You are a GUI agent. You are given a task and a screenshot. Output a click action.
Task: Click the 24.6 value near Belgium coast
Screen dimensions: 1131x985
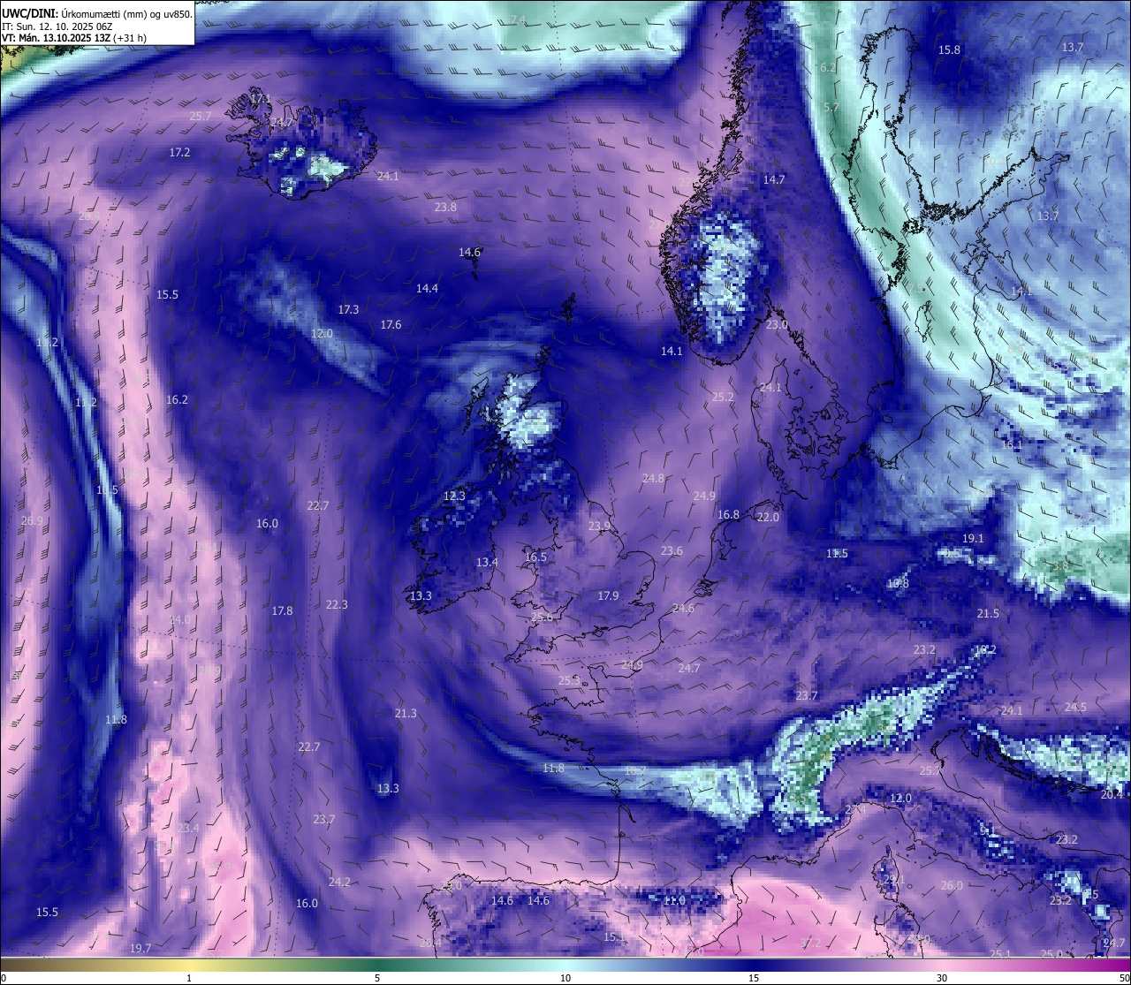pyautogui.click(x=683, y=609)
